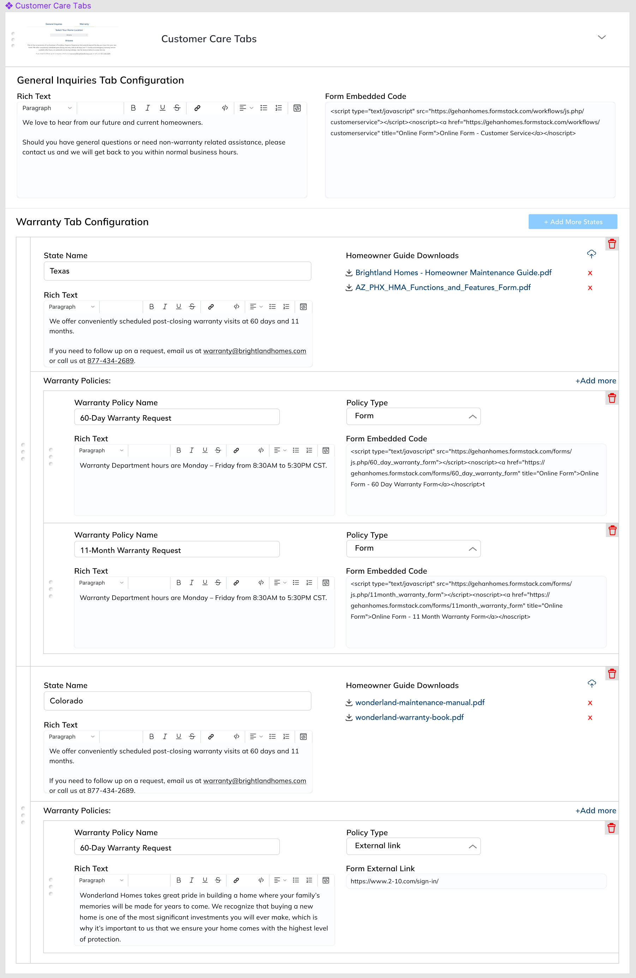Screen dimensions: 636x978
Task: Open AZ_PHX_HMA_Functions_and_Features_Form.pdf link
Action: point(443,288)
